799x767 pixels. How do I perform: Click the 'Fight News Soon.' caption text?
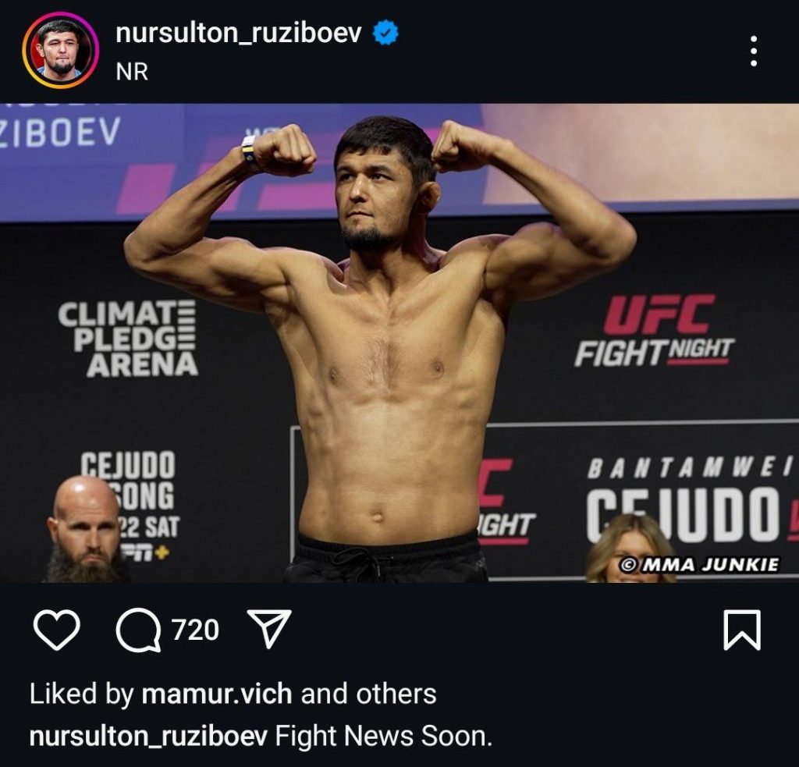pos(384,737)
